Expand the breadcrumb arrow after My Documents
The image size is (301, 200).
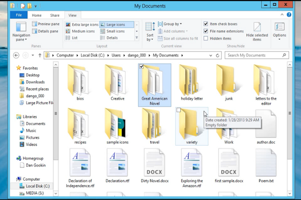(x=182, y=56)
